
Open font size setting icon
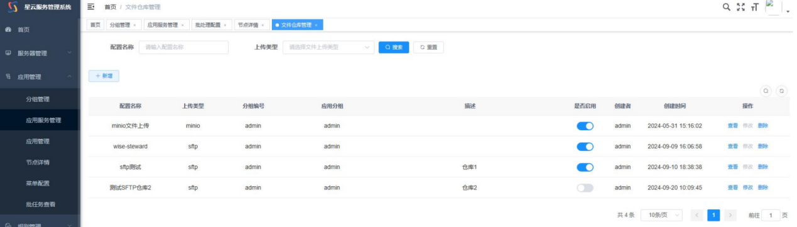(x=754, y=7)
